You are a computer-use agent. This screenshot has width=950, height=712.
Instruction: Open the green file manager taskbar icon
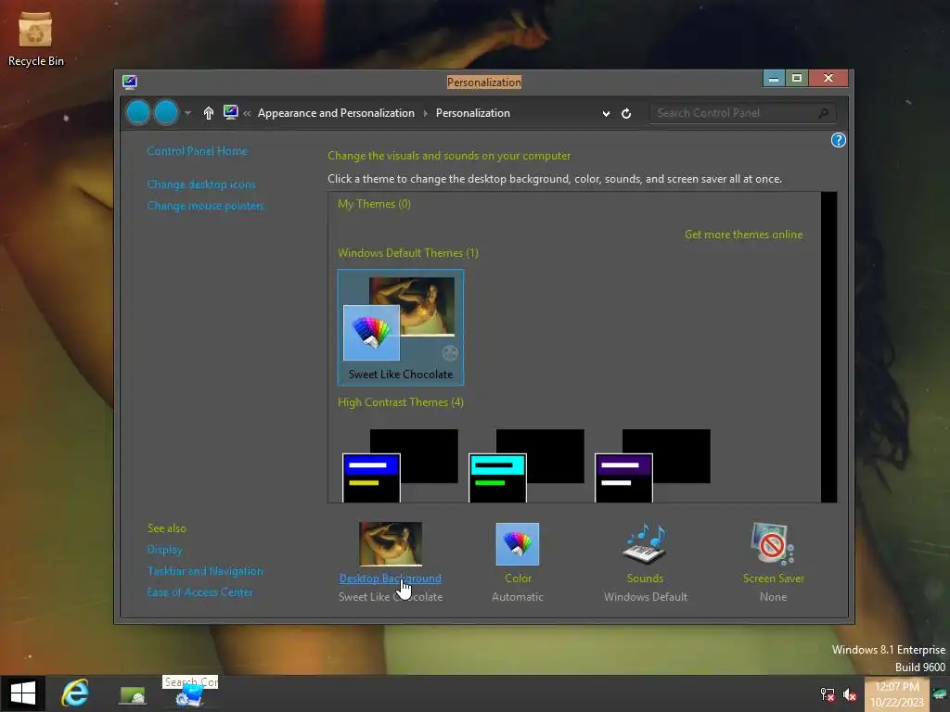click(132, 695)
